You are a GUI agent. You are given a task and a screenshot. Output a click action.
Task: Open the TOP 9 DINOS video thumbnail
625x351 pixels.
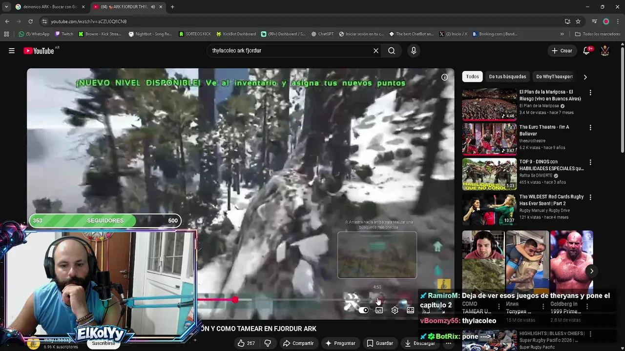point(489,174)
